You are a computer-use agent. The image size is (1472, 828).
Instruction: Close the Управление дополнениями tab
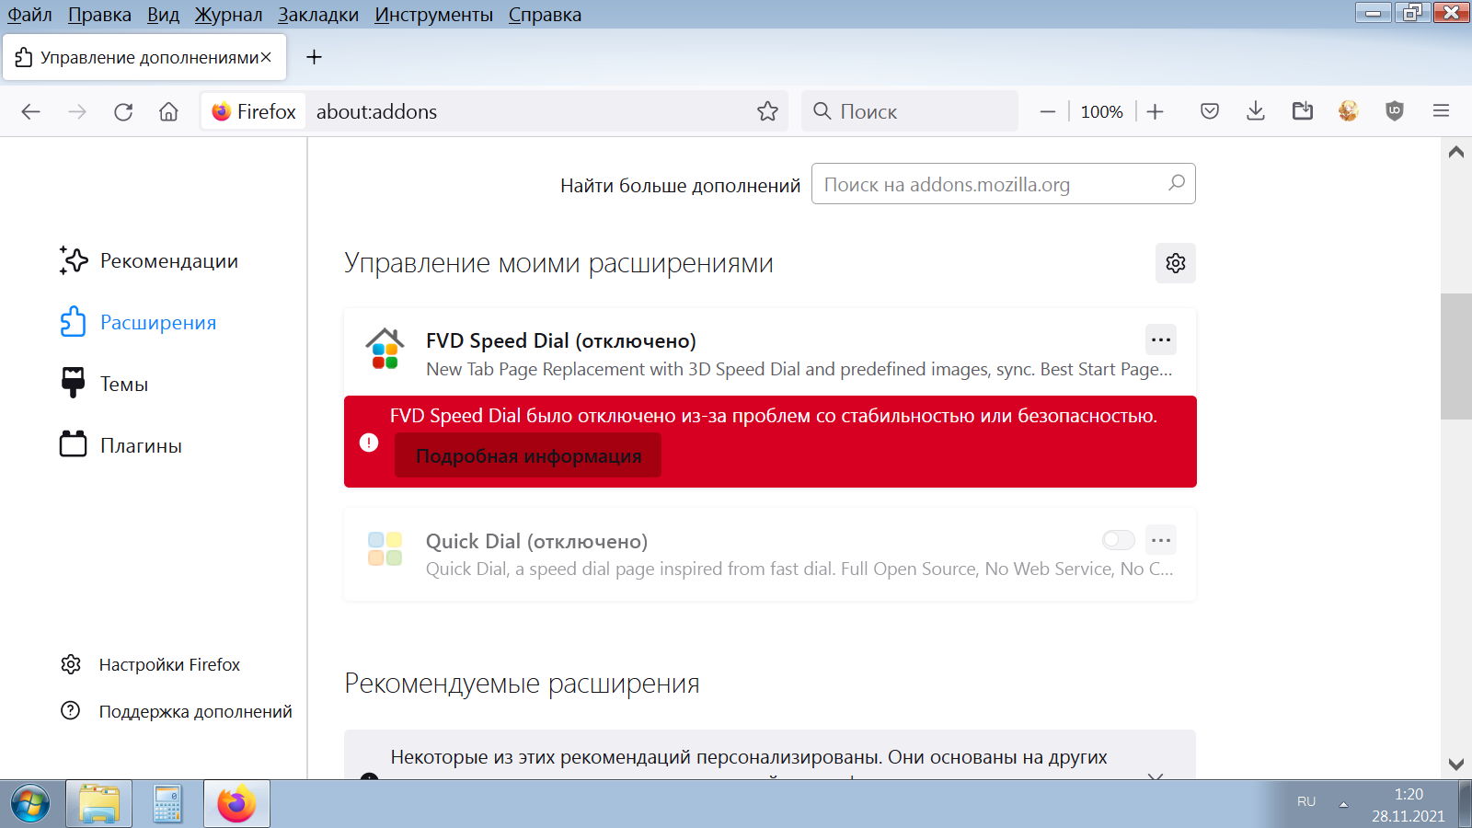pyautogui.click(x=266, y=57)
